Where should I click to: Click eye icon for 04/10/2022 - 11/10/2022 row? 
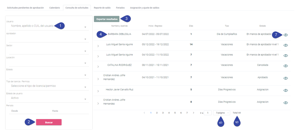286,56
